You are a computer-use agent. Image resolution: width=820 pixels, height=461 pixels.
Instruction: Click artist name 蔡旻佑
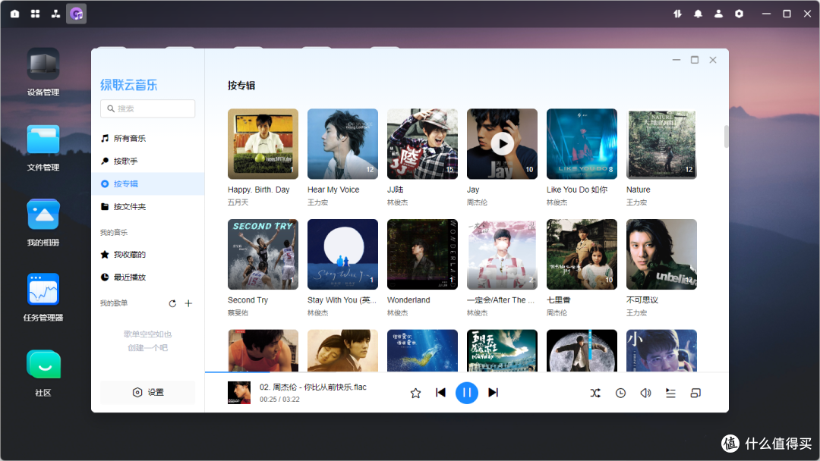point(238,313)
